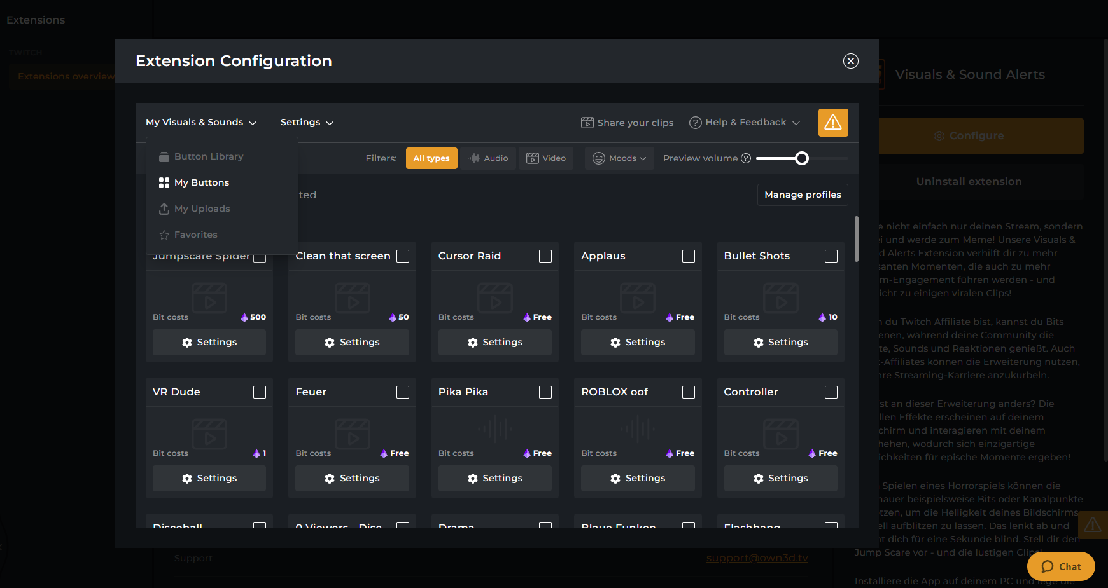1108x588 pixels.
Task: Open Settings for ROBLOX oof
Action: pyautogui.click(x=638, y=479)
